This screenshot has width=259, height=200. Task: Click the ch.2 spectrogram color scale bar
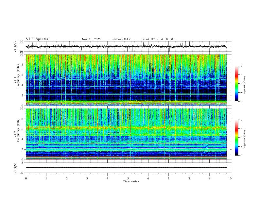(x=236, y=138)
